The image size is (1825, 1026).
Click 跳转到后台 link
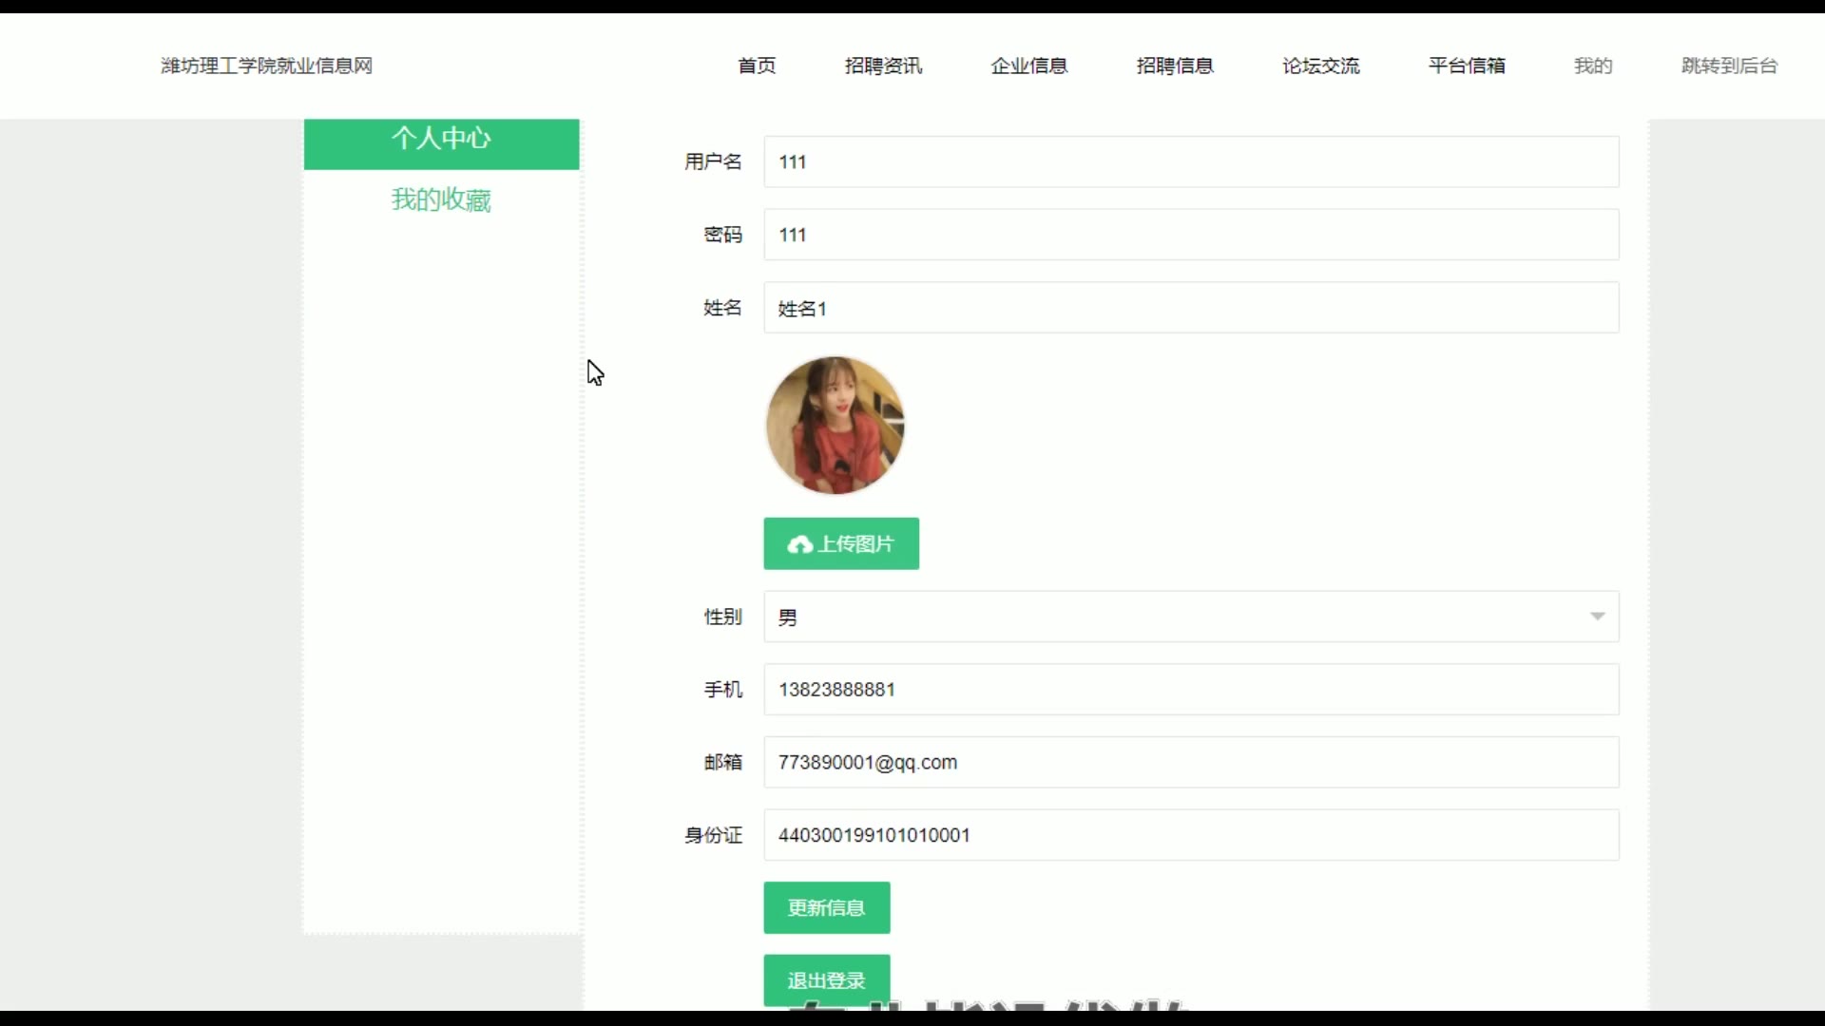tap(1729, 66)
